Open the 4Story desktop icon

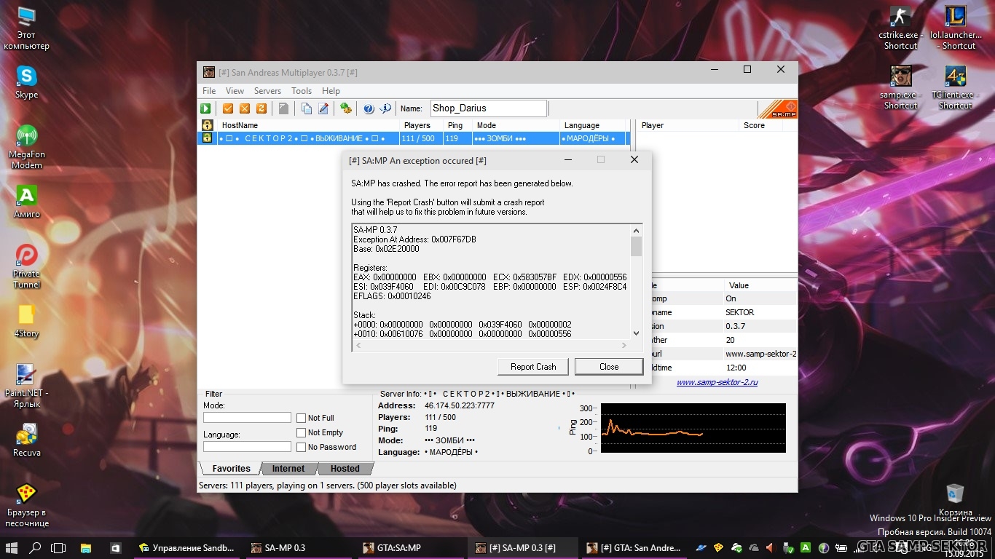(x=27, y=321)
